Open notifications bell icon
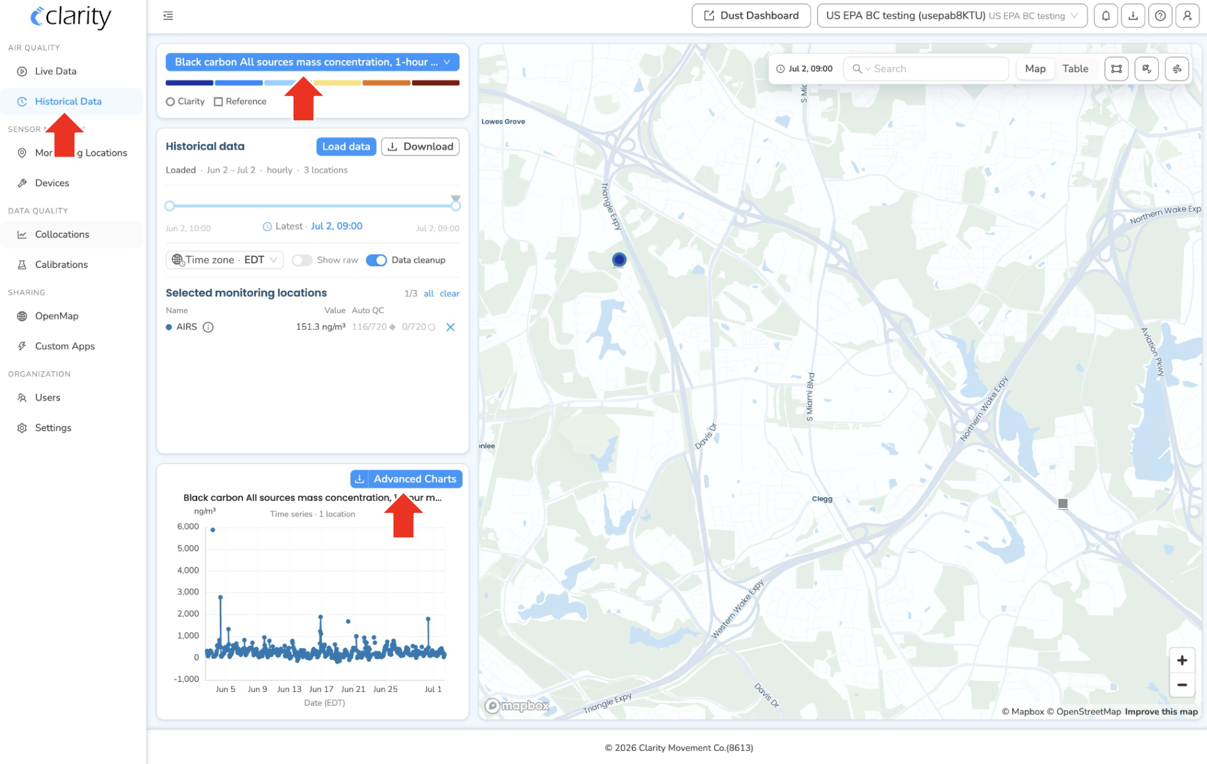 1106,16
